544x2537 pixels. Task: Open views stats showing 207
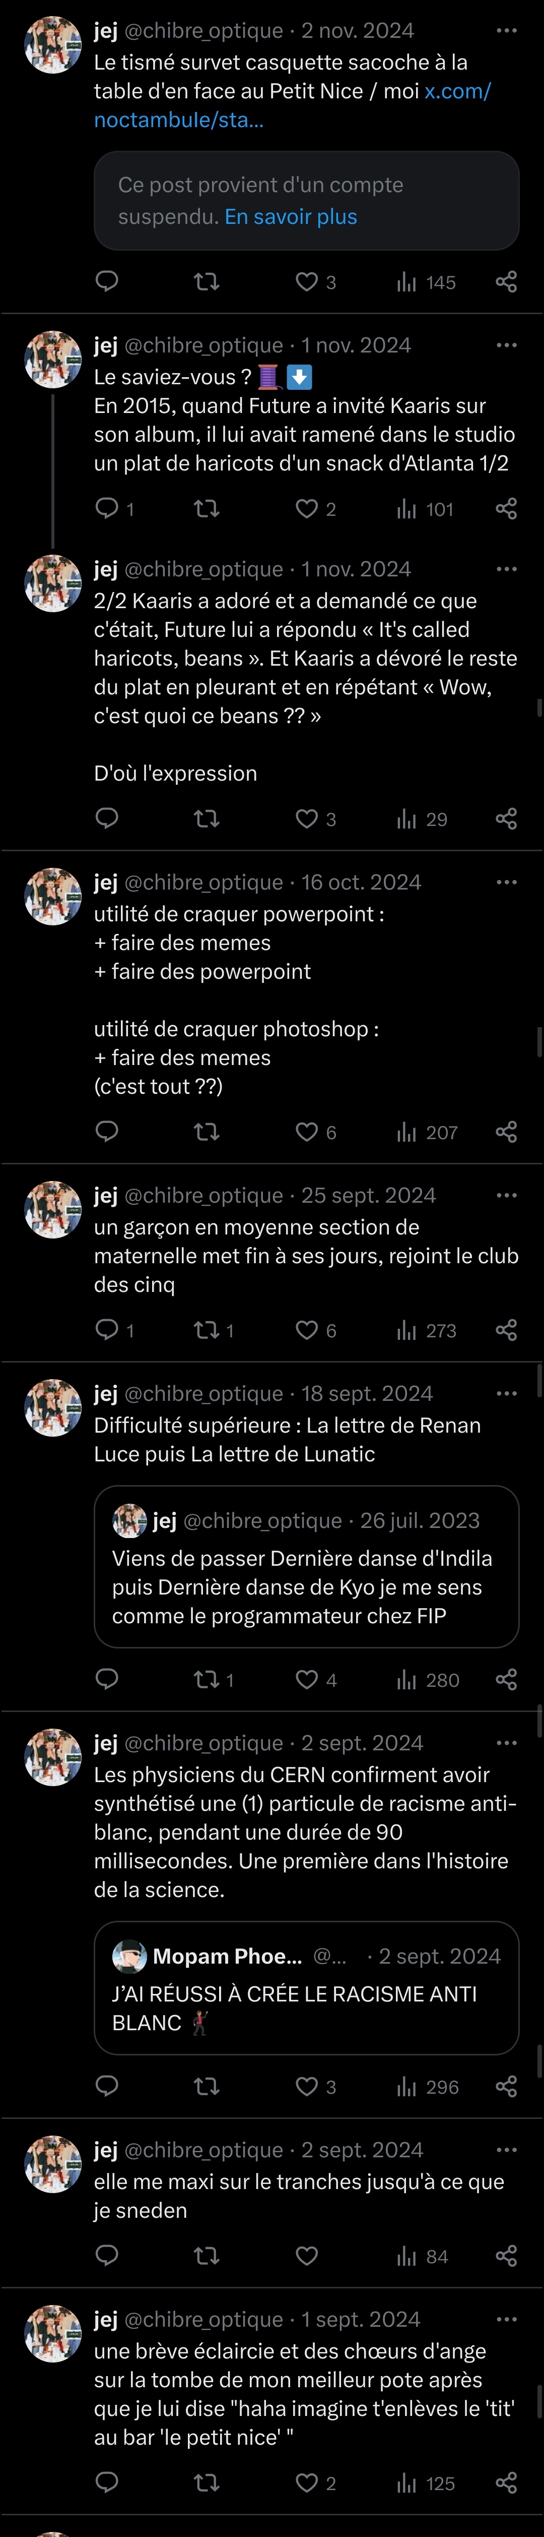427,1132
